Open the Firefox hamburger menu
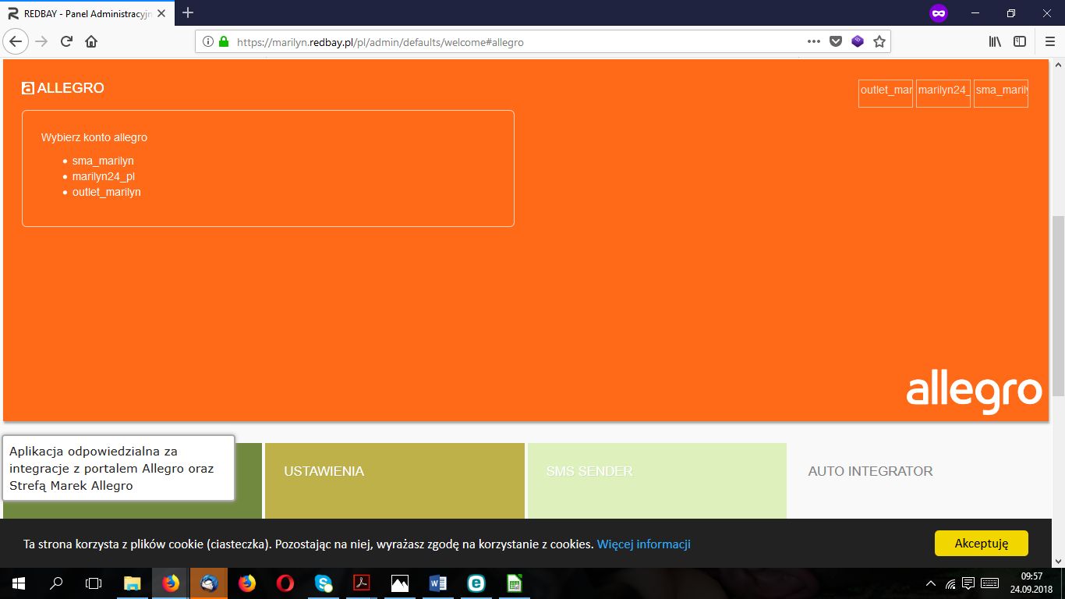 (1049, 41)
